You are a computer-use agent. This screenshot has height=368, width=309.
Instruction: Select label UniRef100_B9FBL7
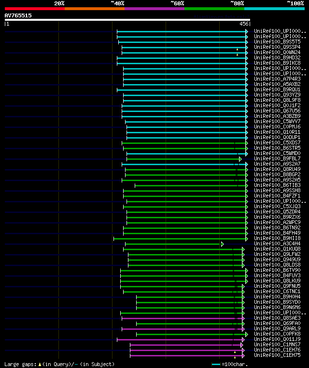(277, 159)
